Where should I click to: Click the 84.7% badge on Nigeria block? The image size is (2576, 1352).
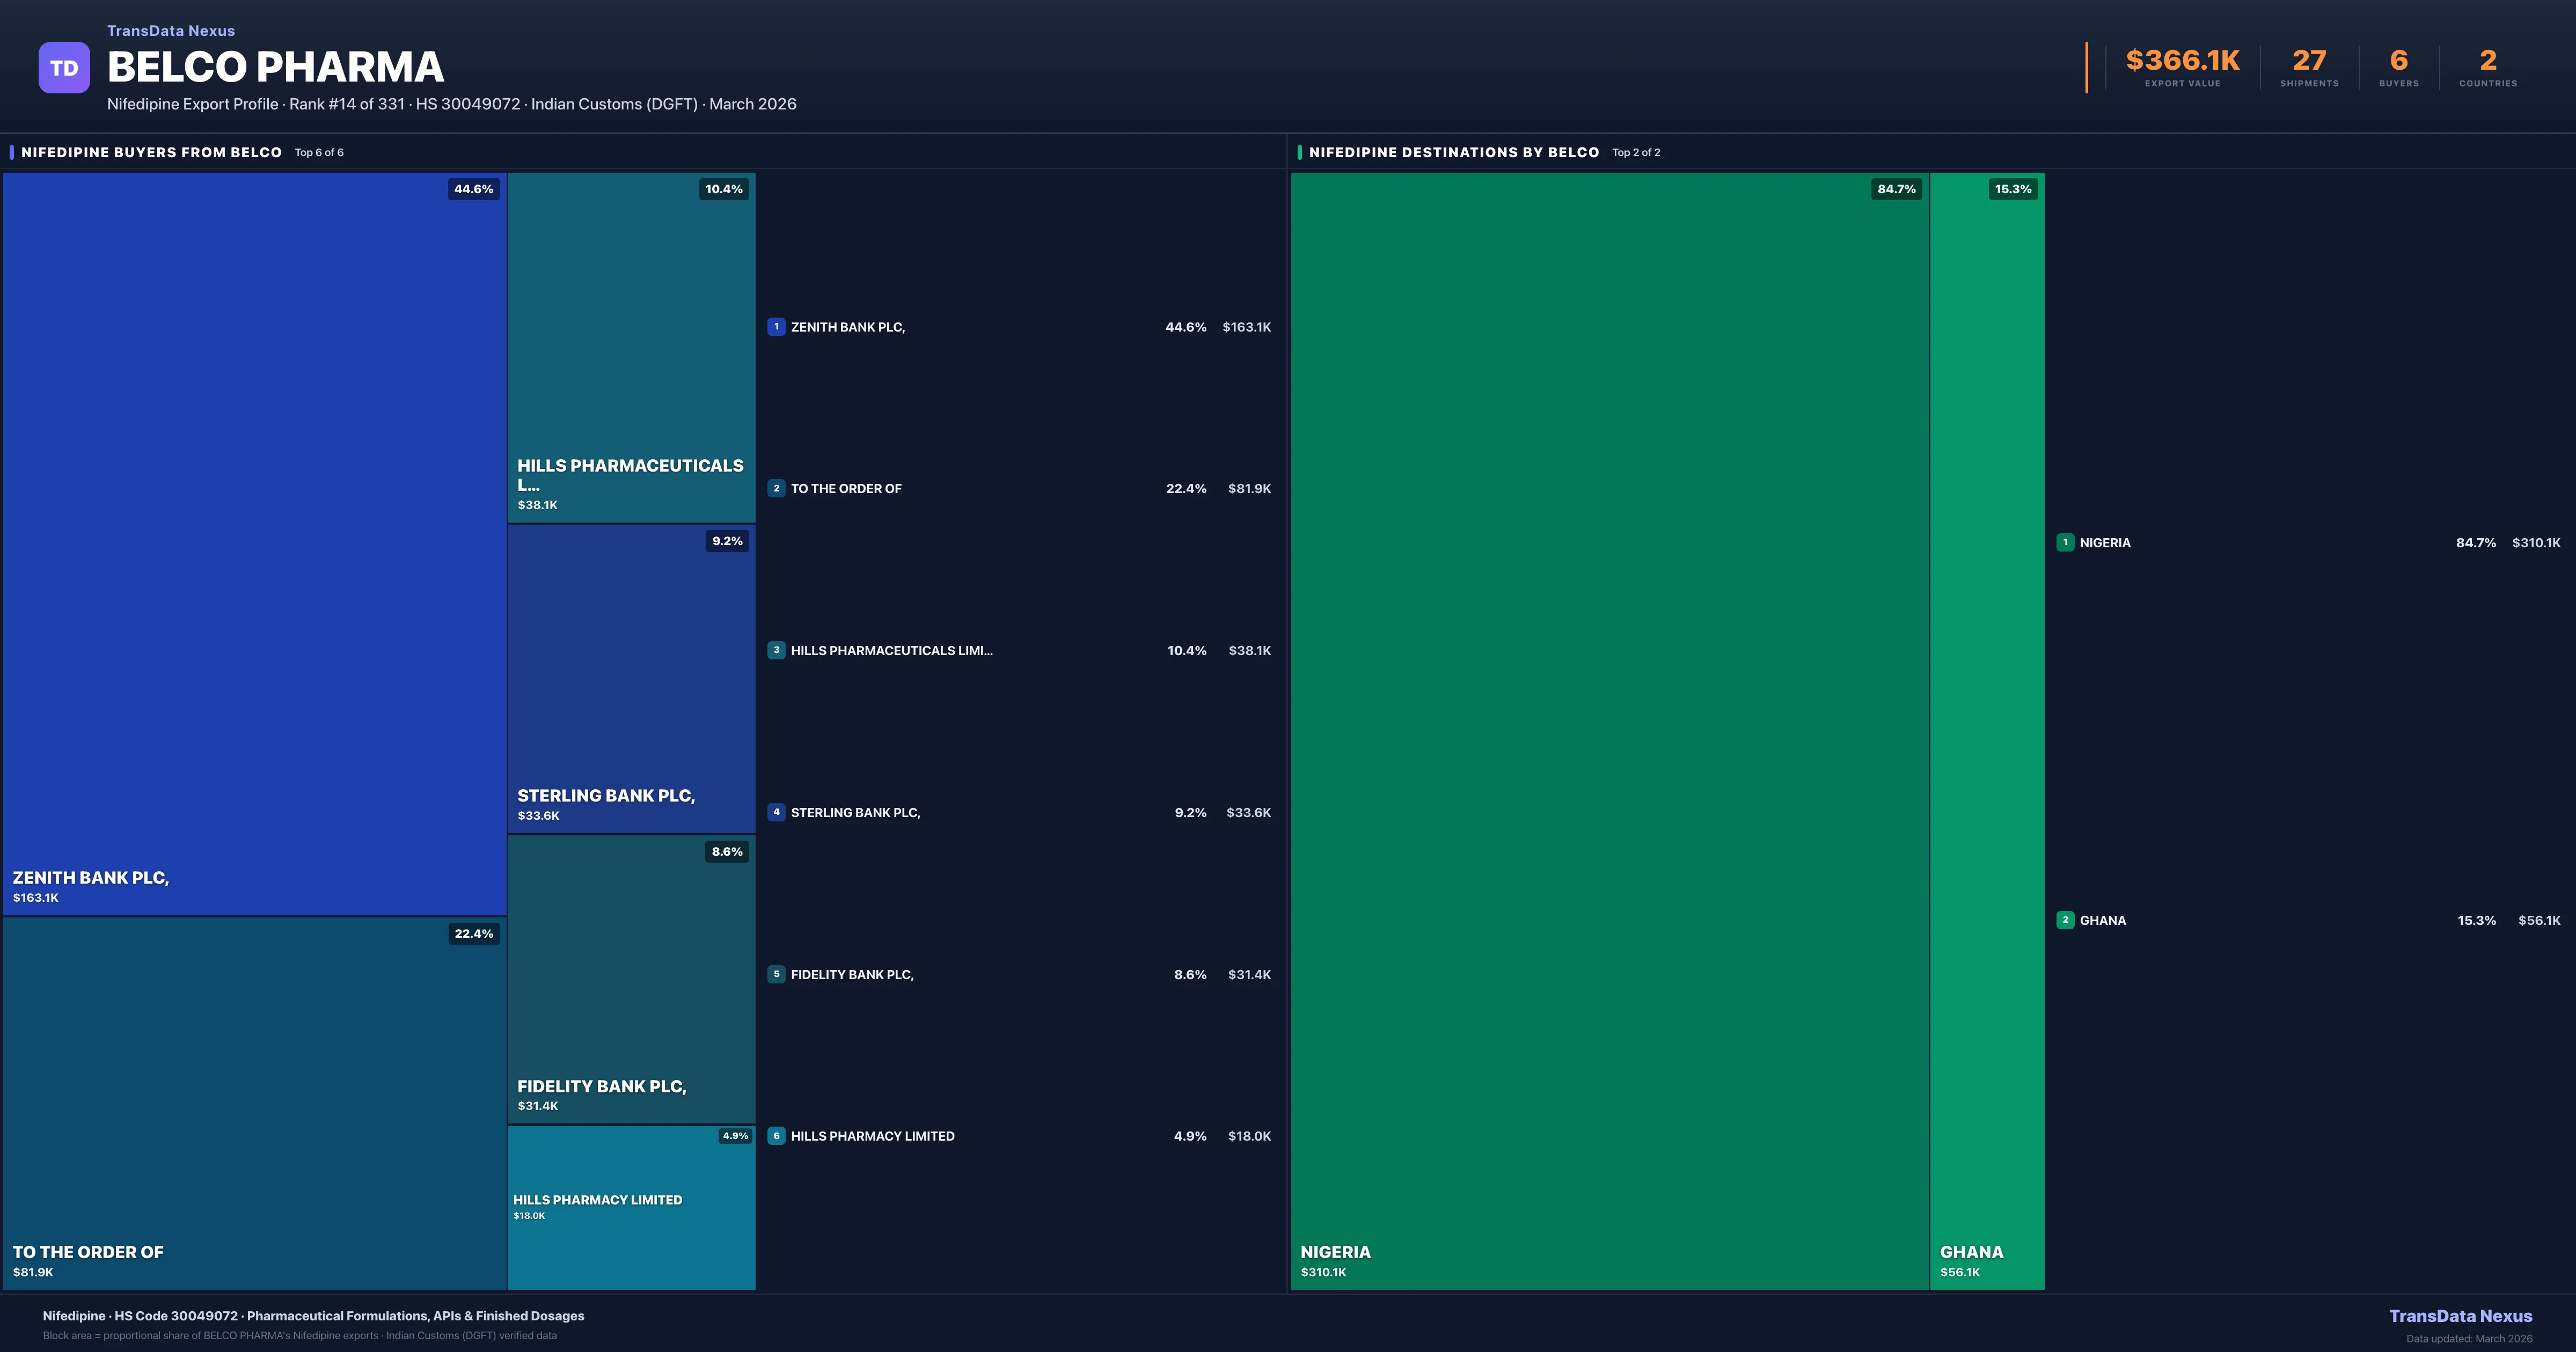coord(1896,189)
